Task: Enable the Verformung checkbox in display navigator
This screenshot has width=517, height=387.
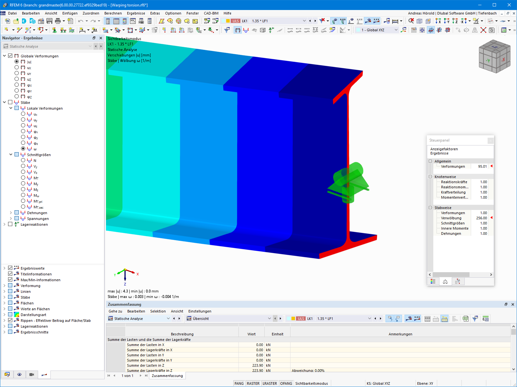Action: click(11, 285)
